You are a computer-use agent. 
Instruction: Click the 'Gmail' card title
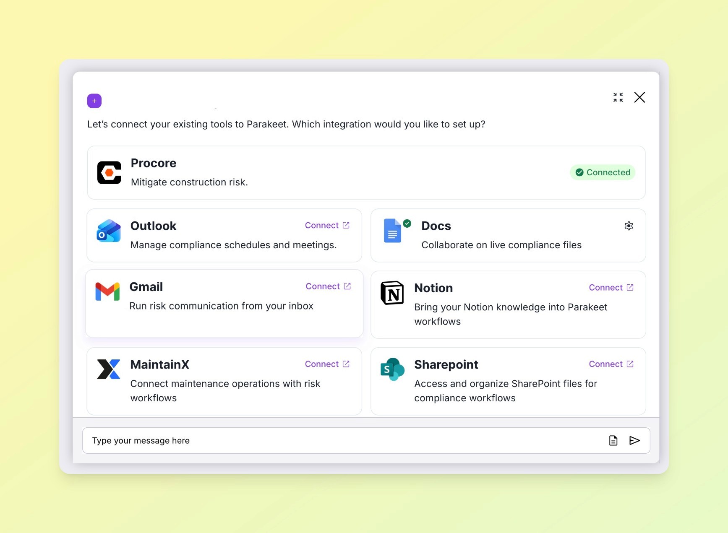146,287
